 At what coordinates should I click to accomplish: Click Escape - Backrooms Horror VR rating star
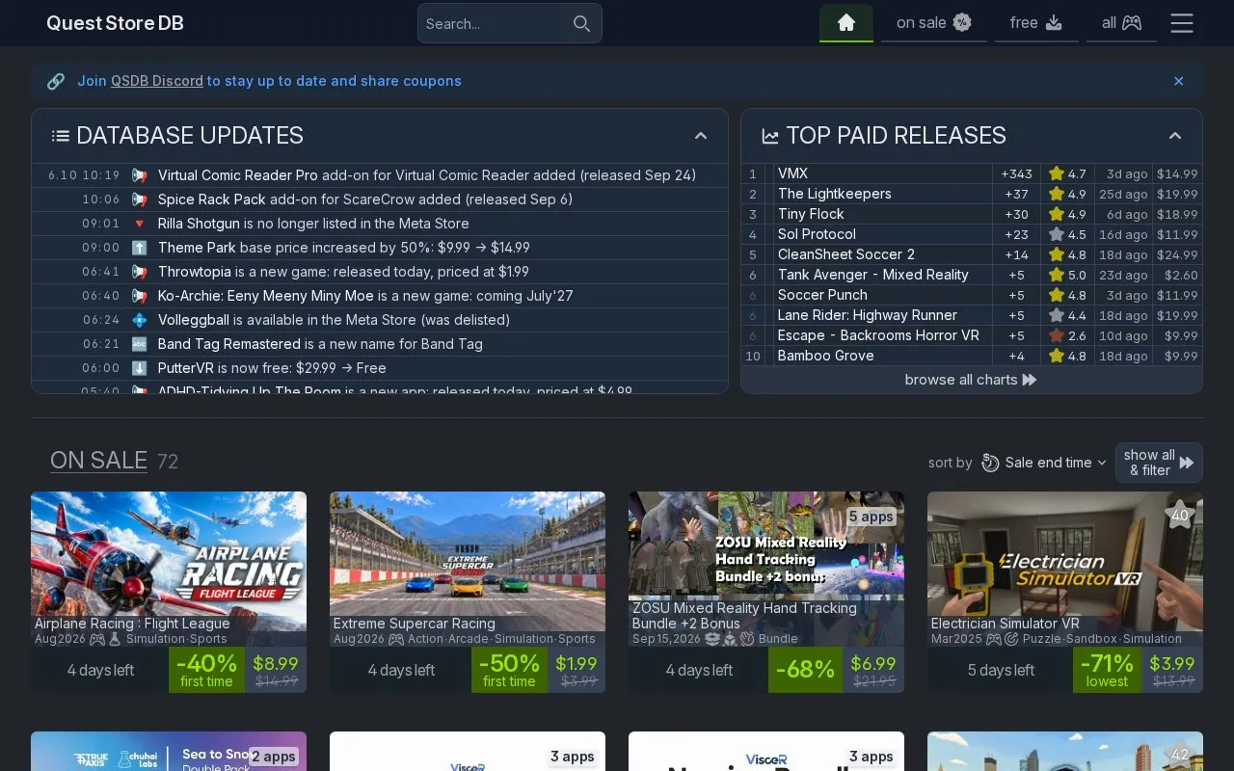1057,335
